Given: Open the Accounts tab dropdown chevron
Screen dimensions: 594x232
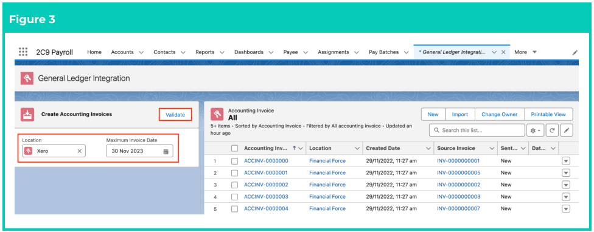Looking at the screenshot, I should (141, 52).
